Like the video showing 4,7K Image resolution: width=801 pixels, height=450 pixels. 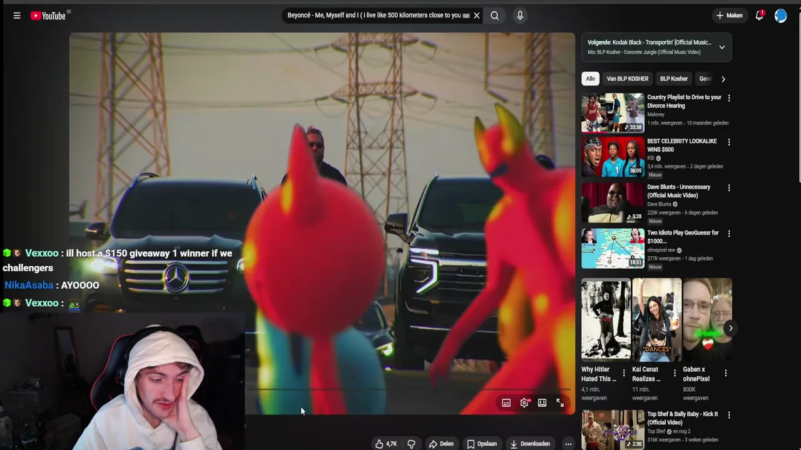[x=385, y=444]
